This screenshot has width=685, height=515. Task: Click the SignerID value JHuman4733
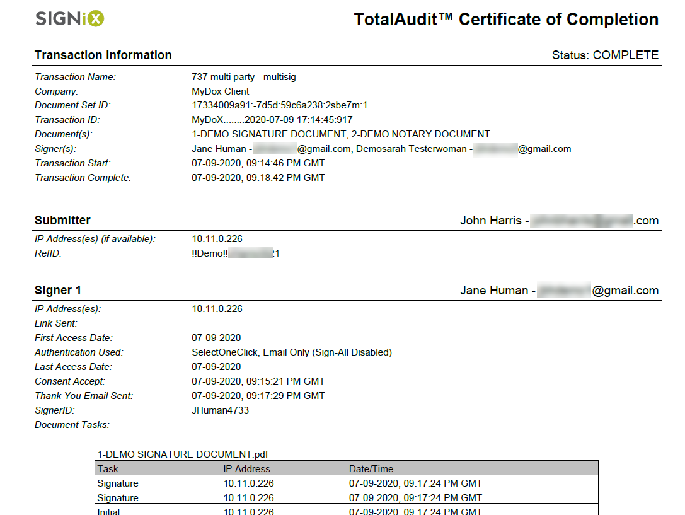tap(220, 410)
